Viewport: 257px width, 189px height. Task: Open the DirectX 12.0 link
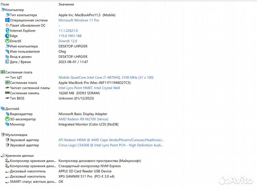(x=68, y=41)
